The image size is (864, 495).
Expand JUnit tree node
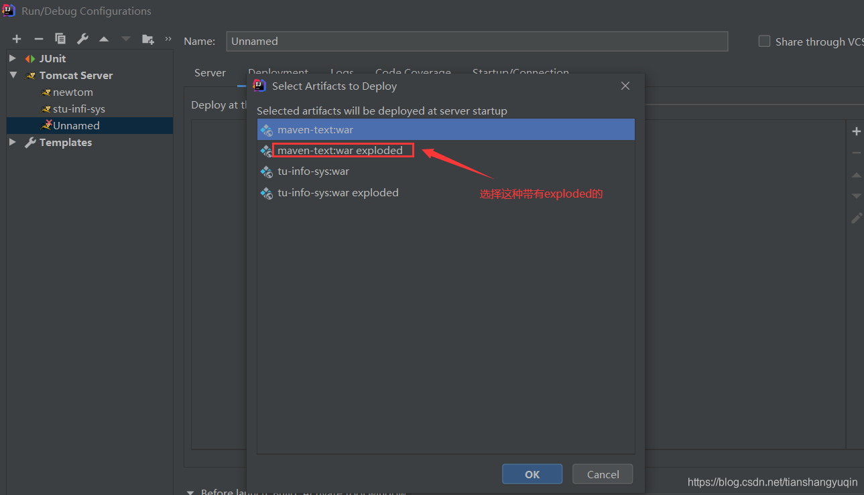13,59
